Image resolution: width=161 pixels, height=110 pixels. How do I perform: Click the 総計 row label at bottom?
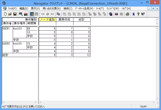click(x=6, y=55)
